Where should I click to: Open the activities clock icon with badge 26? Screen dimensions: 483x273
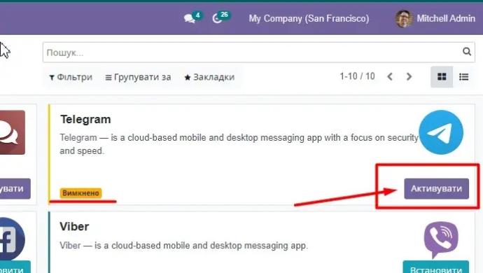click(x=221, y=17)
